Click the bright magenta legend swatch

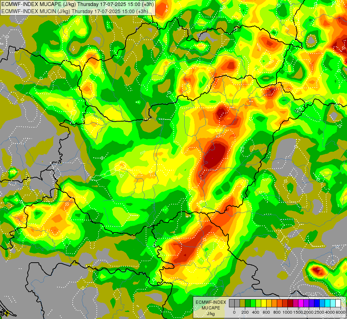301,303
